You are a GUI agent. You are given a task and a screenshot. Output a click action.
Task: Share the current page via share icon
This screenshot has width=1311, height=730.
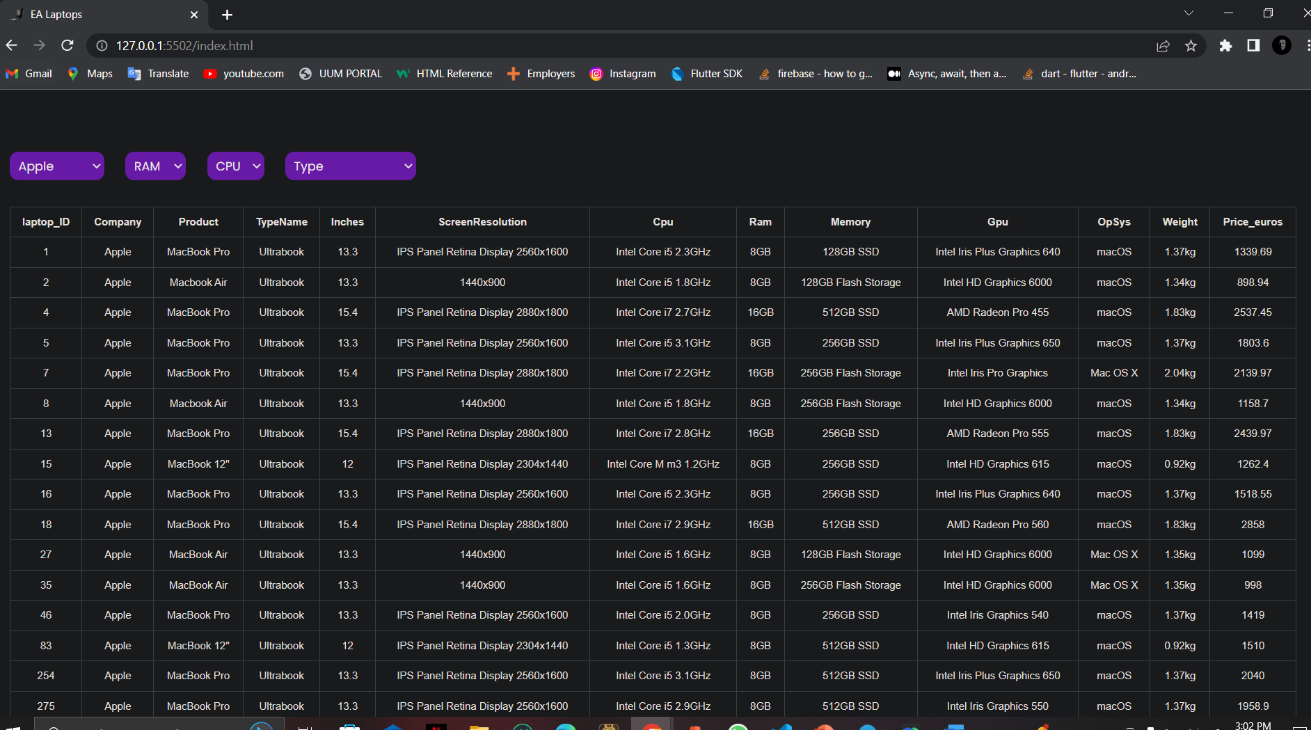tap(1163, 46)
